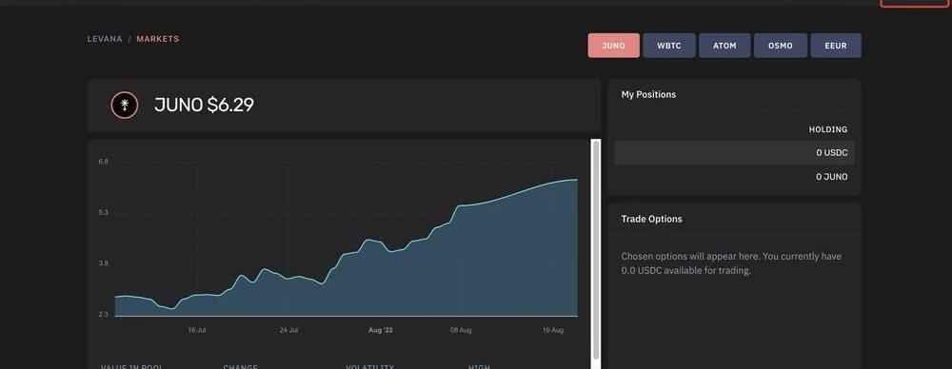
Task: Switch to the WBTC market
Action: tap(669, 46)
